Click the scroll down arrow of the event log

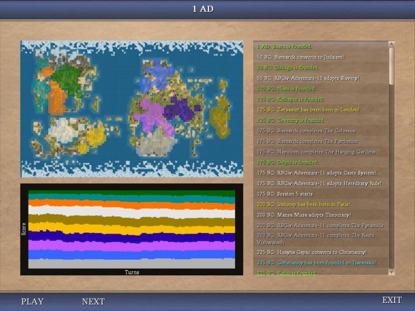(x=392, y=271)
